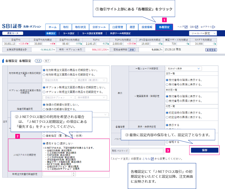
Task: Select 指値の初期値を設定しない
Action: pos(44,105)
